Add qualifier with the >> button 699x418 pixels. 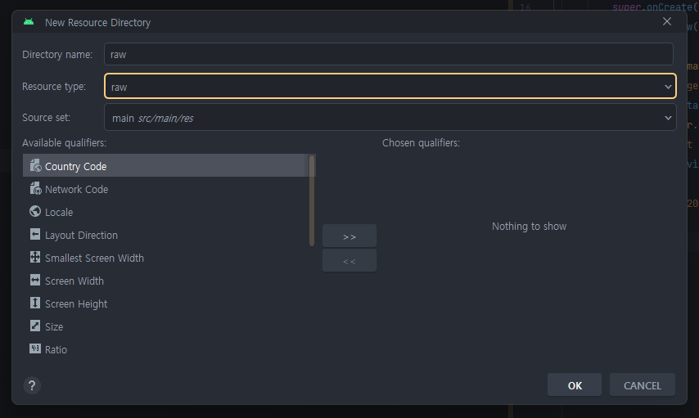click(x=349, y=236)
